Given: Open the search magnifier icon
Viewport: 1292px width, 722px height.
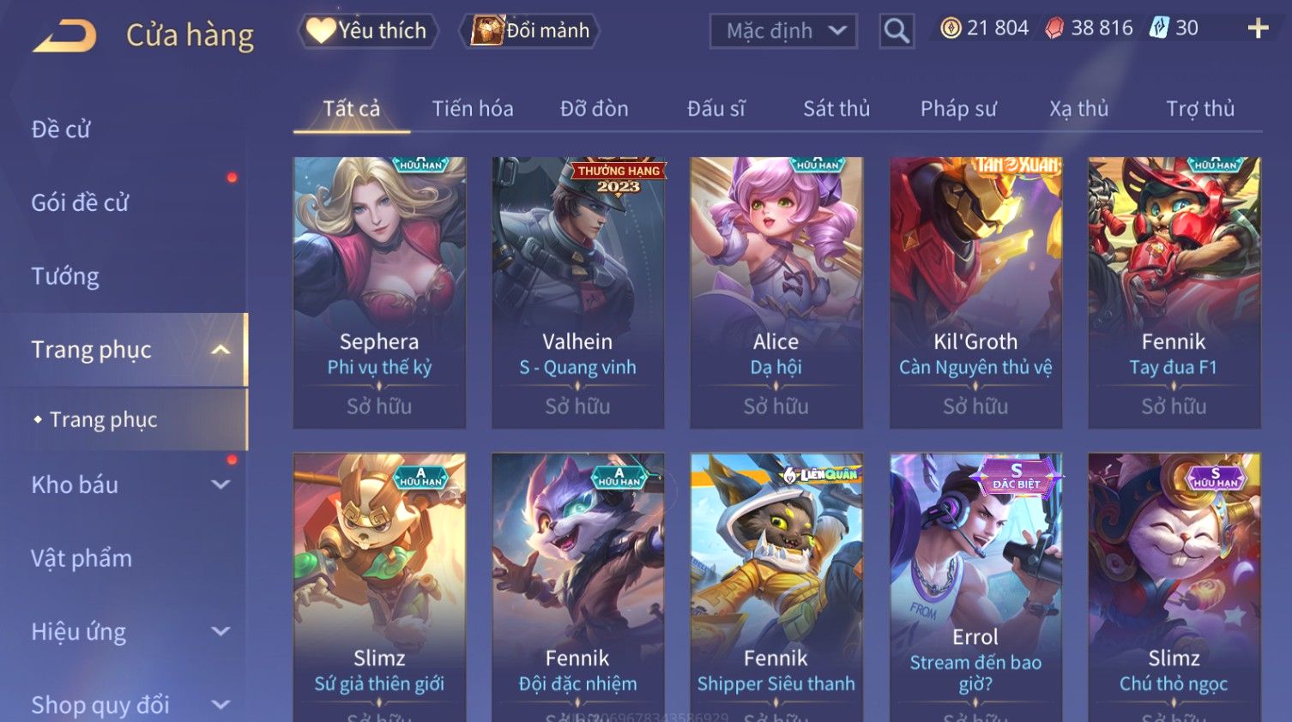Looking at the screenshot, I should coord(897,31).
